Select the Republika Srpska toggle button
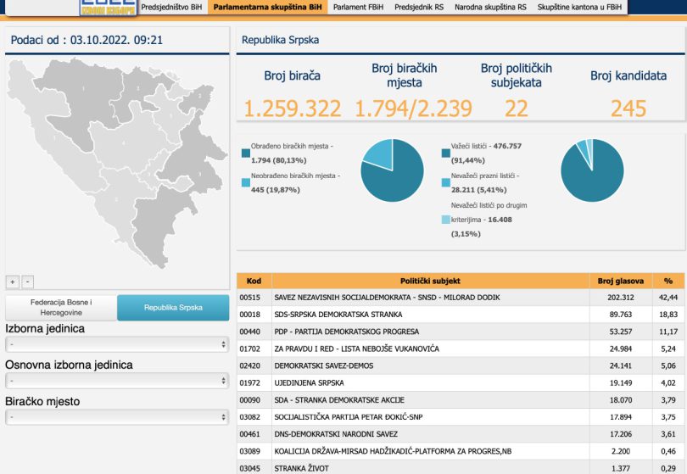Image resolution: width=687 pixels, height=474 pixels. 173,307
